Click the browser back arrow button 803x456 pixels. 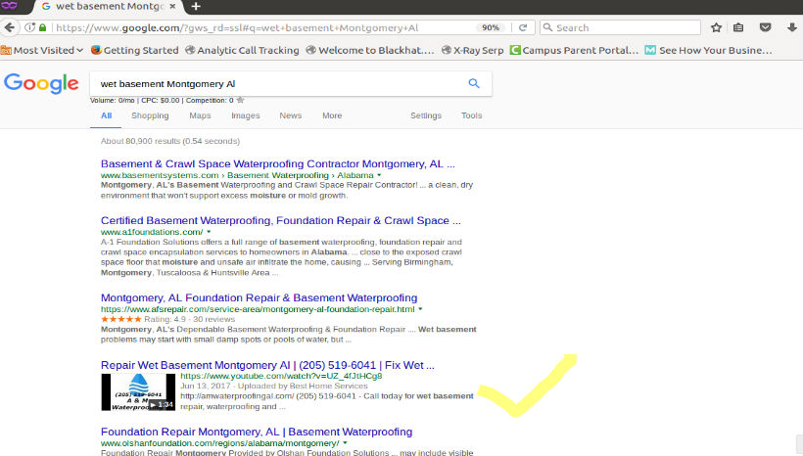click(x=9, y=27)
